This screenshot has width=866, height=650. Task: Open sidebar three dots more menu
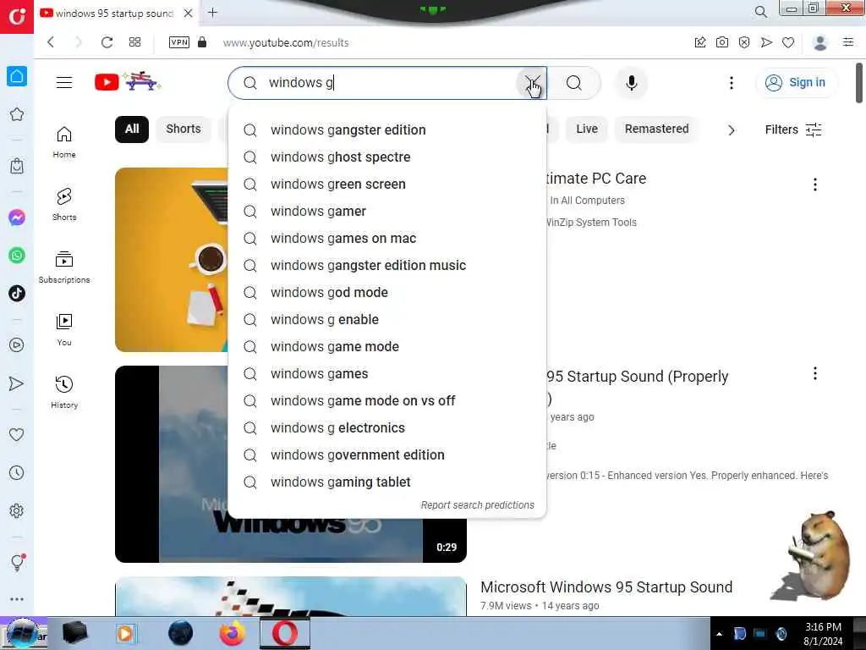(x=17, y=599)
